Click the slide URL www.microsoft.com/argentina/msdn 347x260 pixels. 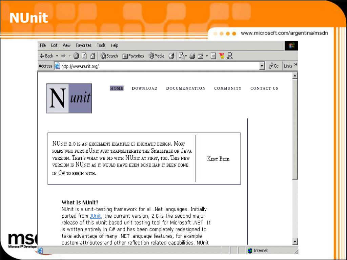click(284, 33)
